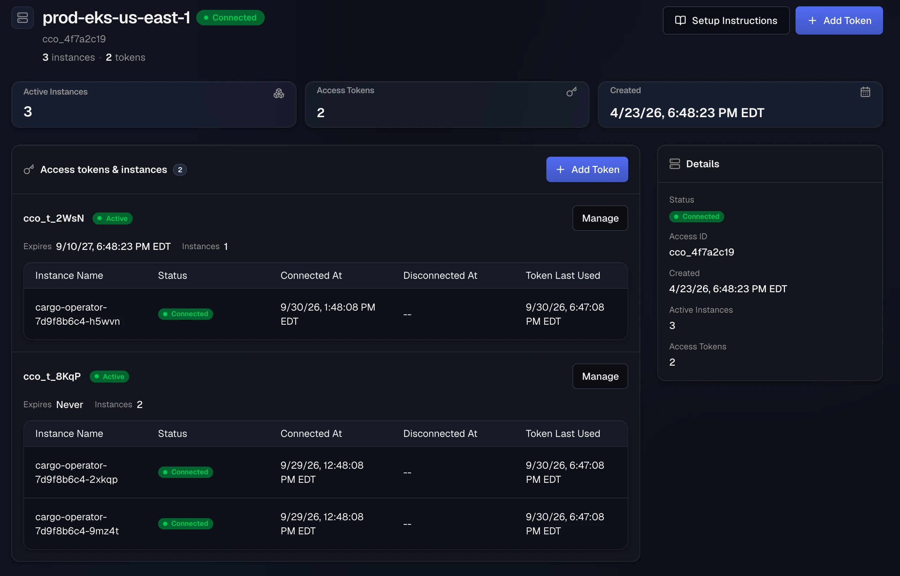Click Disconnected At header in first table

coord(440,276)
